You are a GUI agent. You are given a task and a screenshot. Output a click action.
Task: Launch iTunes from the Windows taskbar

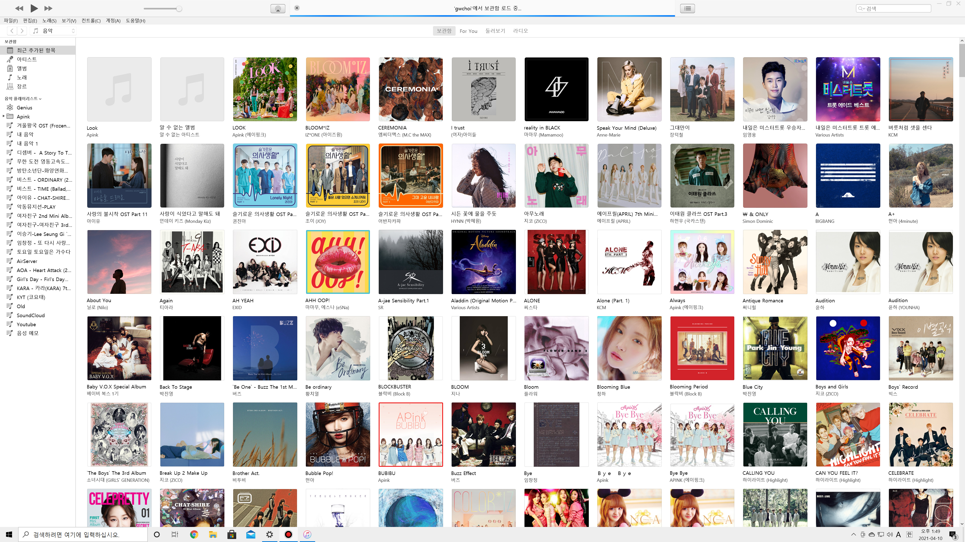click(307, 534)
